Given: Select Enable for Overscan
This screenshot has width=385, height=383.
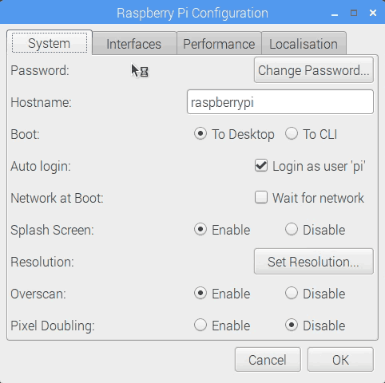Looking at the screenshot, I should point(222,294).
